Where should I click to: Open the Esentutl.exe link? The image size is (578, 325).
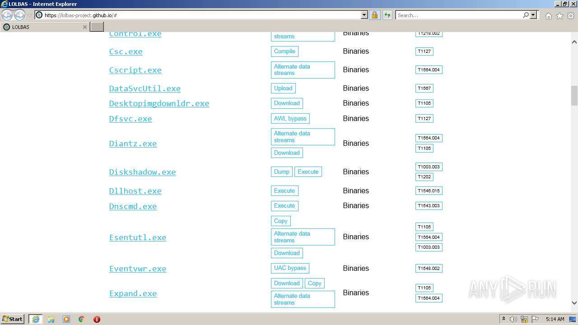click(138, 237)
